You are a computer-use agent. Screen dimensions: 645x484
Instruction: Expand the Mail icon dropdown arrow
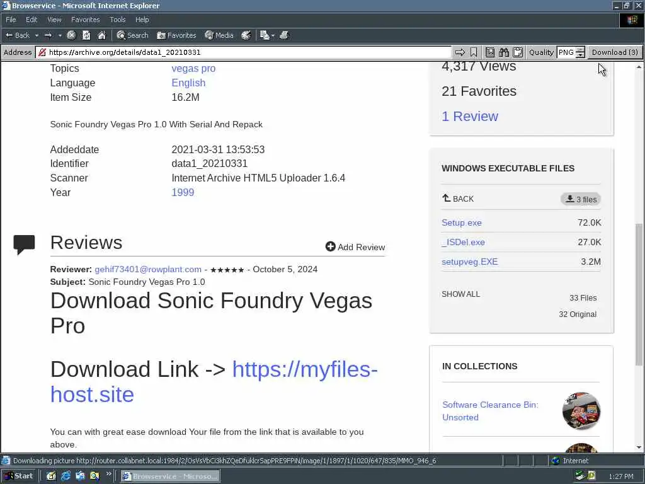pos(273,35)
